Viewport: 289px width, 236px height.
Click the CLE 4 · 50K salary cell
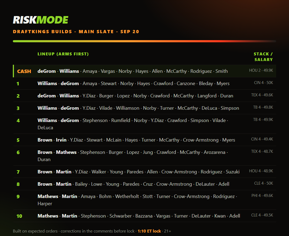(x=264, y=184)
